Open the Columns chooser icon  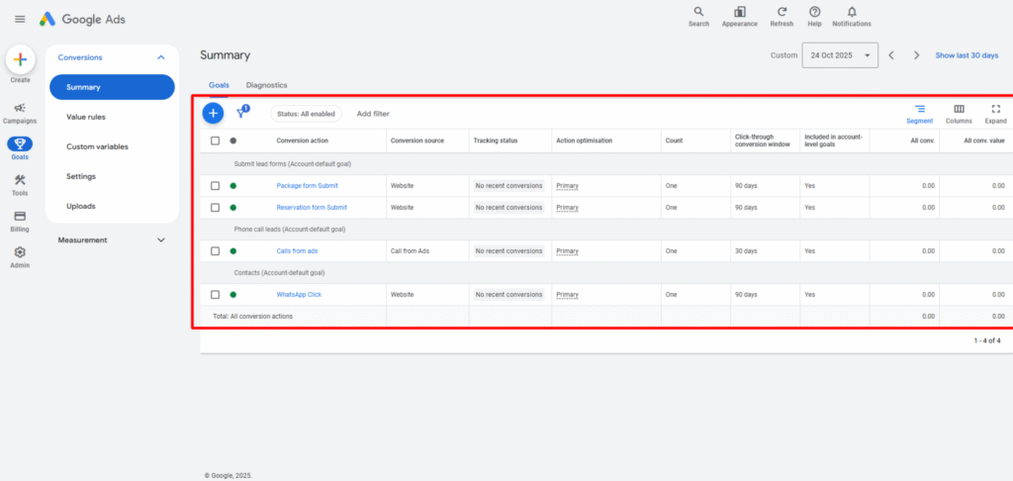959,109
